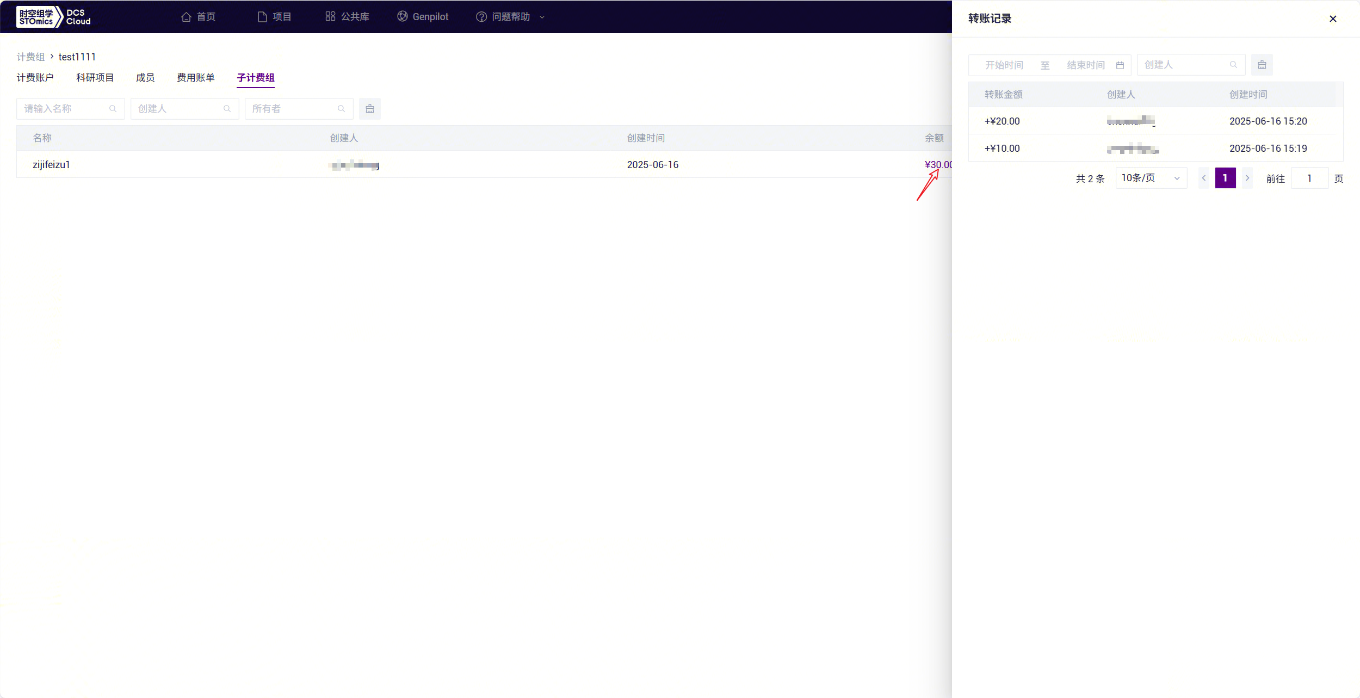The width and height of the screenshot is (1360, 698).
Task: Click the 共 2 条 total count
Action: [x=1090, y=178]
